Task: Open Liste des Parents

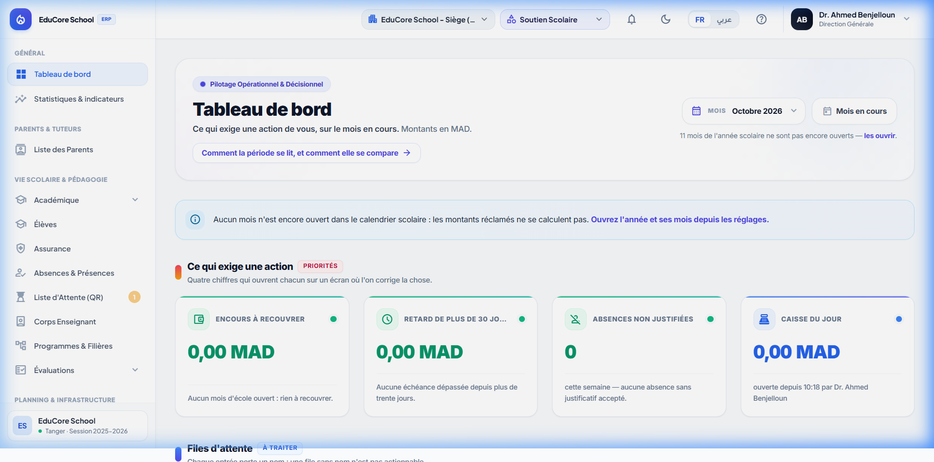Action: 77,149
